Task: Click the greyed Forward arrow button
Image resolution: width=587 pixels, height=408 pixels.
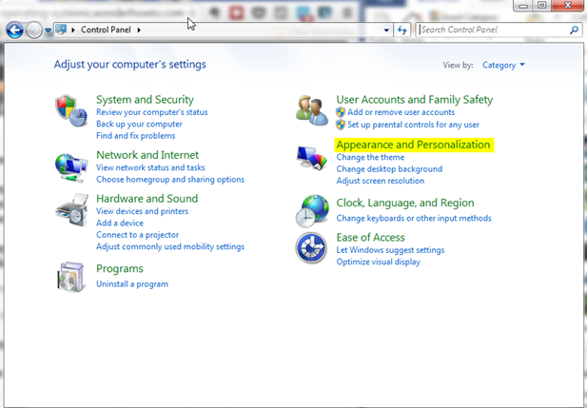Action: point(34,29)
